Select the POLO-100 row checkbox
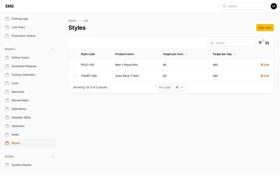The height and width of the screenshot is (175, 280). click(x=75, y=65)
